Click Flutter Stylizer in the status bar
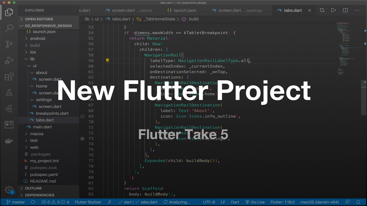The image size is (367, 206). tap(88, 202)
